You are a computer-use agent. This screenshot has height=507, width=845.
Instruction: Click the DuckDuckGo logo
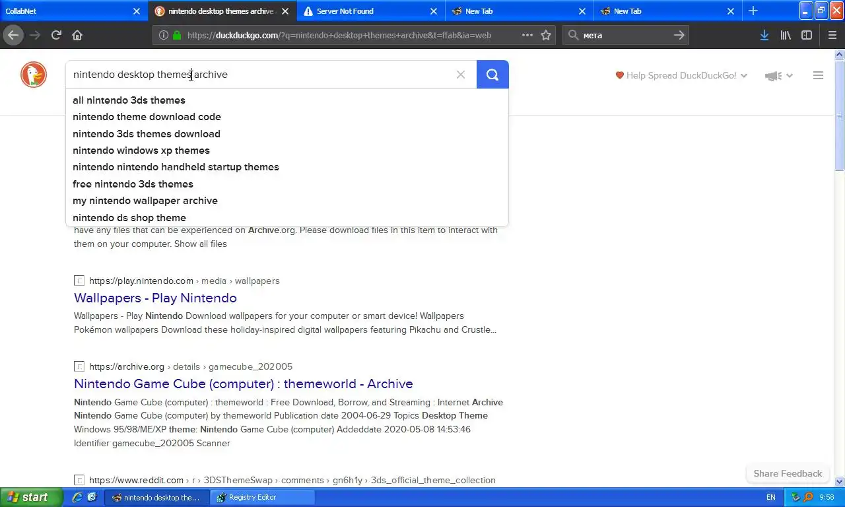pos(34,75)
